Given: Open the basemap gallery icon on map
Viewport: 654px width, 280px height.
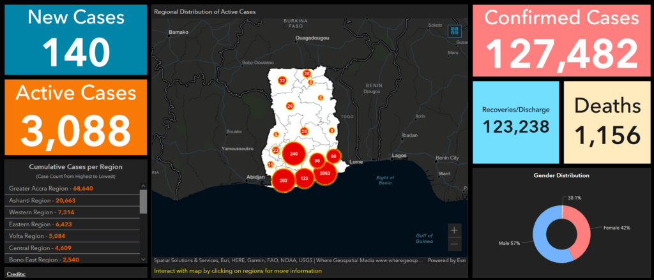Looking at the screenshot, I should (455, 30).
